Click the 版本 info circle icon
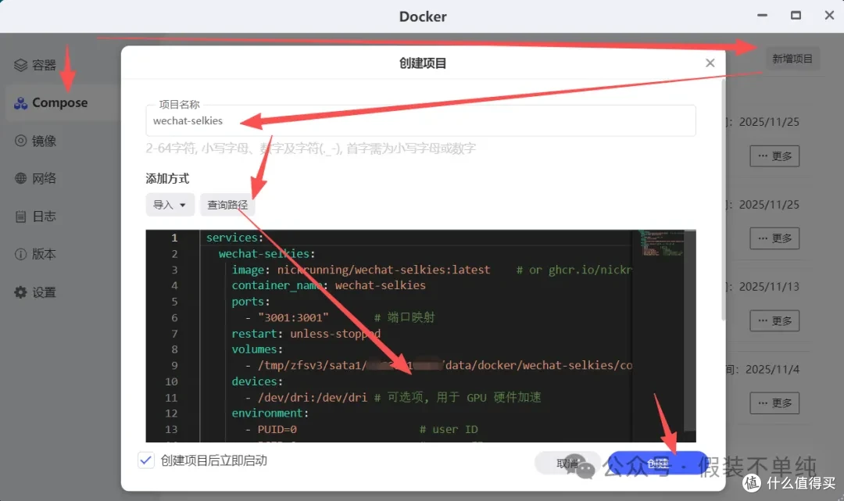This screenshot has height=501, width=844. (x=20, y=254)
